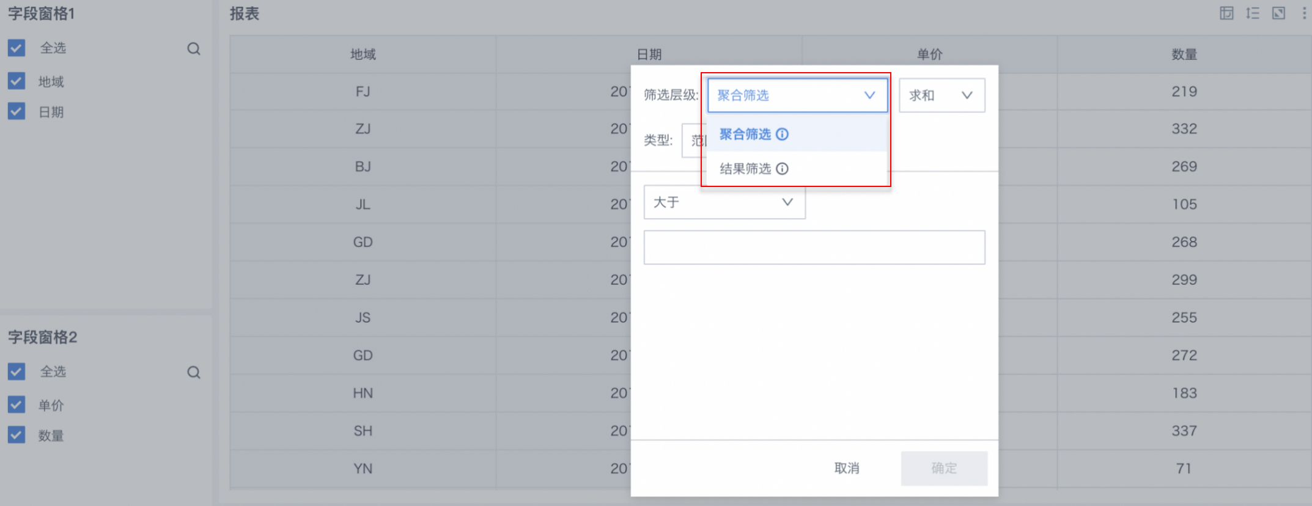The width and height of the screenshot is (1312, 506).
Task: Click info icon next to 聚合筛选 option
Action: 783,134
